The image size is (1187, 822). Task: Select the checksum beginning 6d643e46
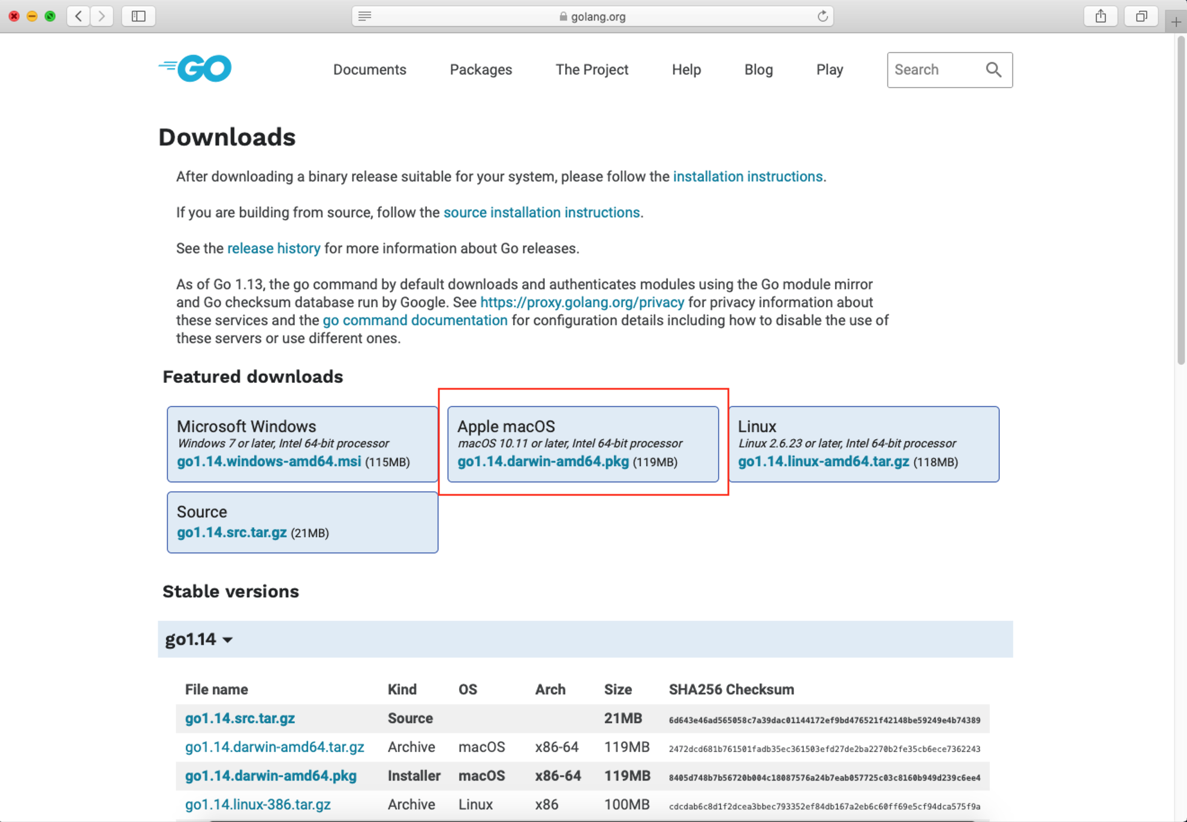tap(824, 720)
